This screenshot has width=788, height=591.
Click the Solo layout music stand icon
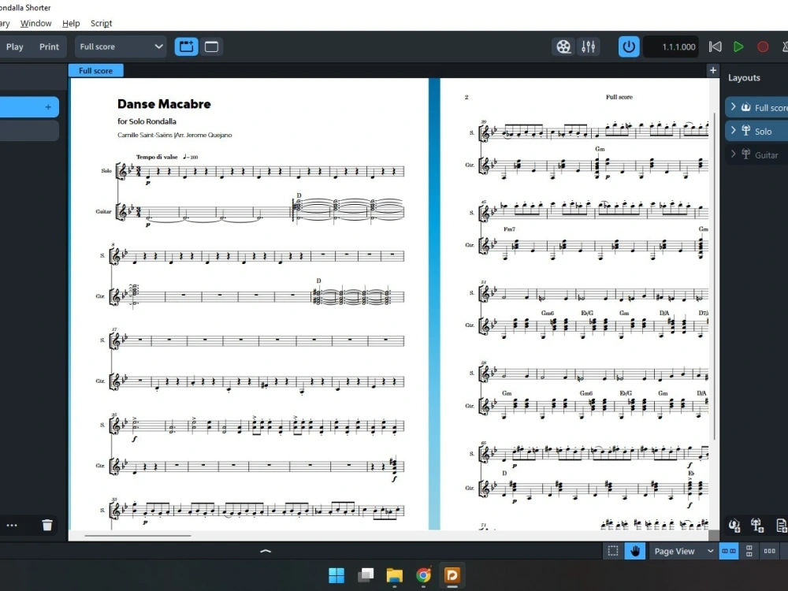tap(746, 131)
